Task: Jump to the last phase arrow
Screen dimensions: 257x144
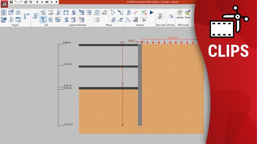Action: 57,2
